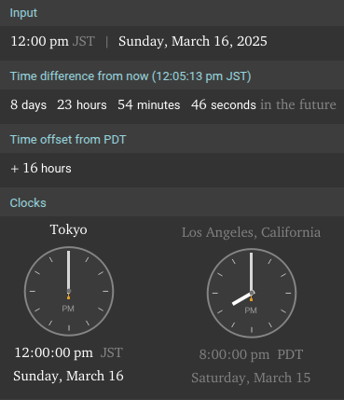
Task: Click the PM label in Los Angeles clock
Action: click(251, 310)
